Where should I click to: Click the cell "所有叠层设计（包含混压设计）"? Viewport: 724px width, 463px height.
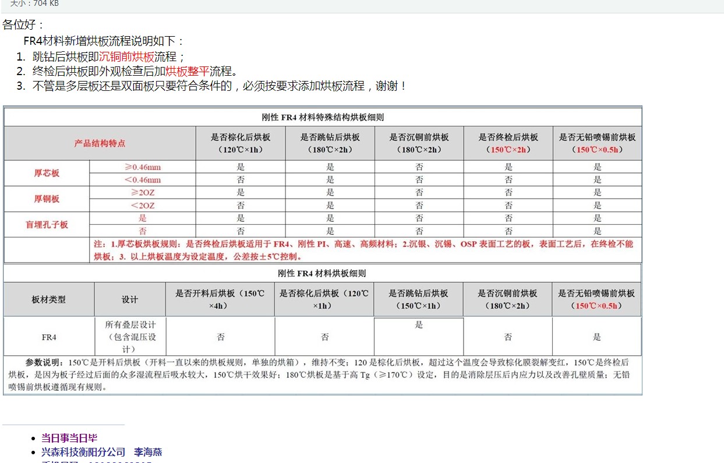click(x=130, y=337)
